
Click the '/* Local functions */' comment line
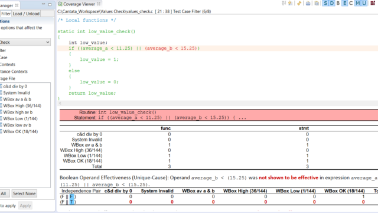87,20
